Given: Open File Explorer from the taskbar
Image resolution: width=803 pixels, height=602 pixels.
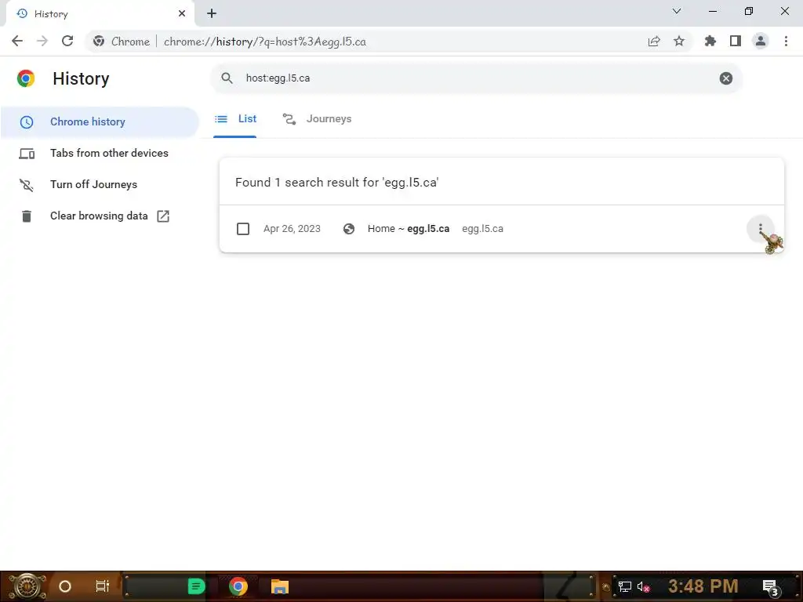Looking at the screenshot, I should coord(280,586).
